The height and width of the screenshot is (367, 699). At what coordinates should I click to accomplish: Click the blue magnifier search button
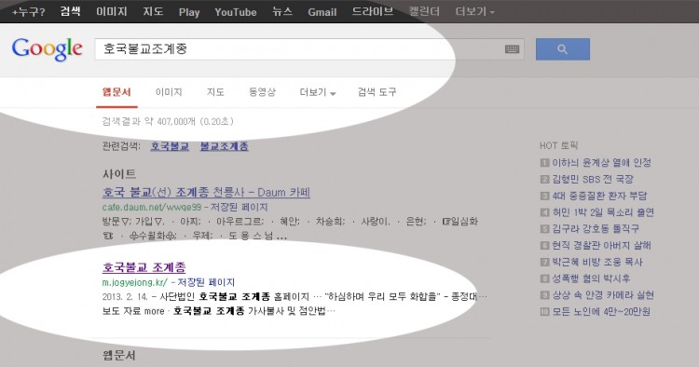[x=563, y=49]
